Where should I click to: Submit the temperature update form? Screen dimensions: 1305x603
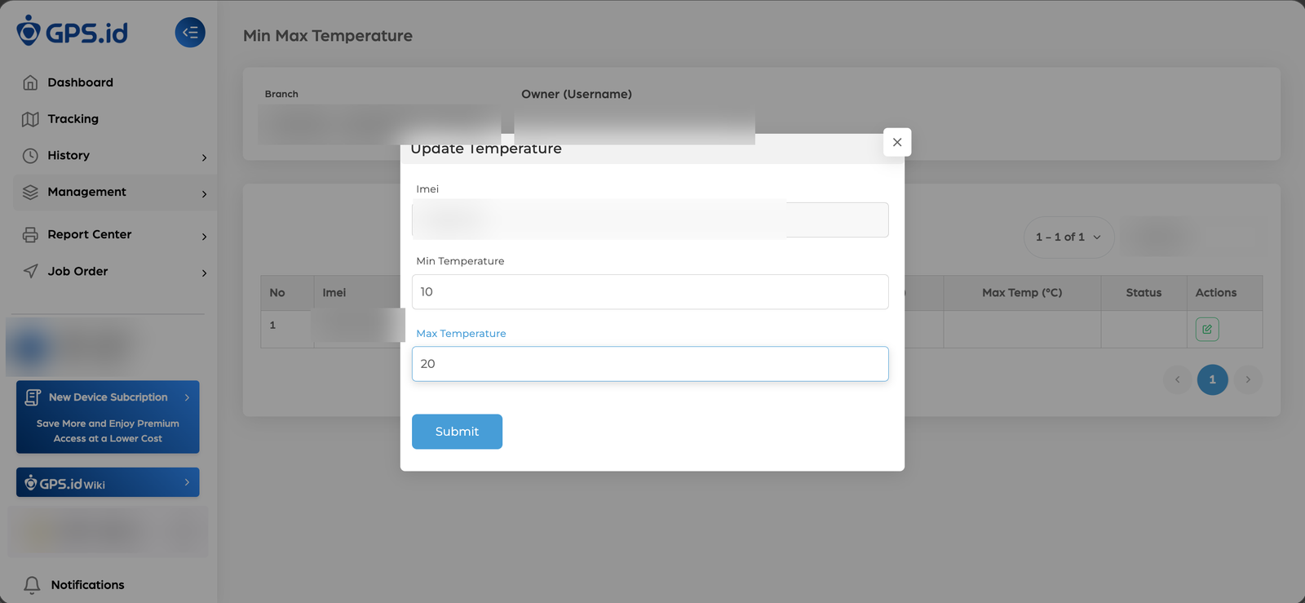pyautogui.click(x=457, y=432)
